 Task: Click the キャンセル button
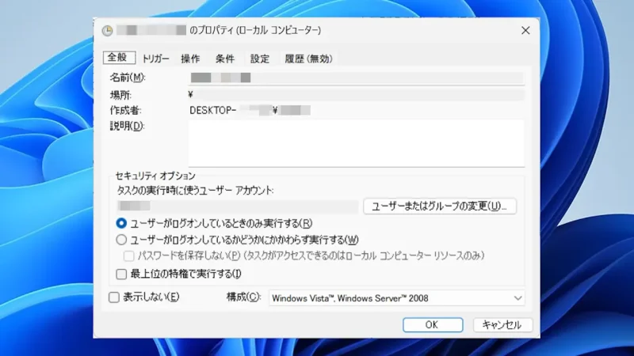coord(502,325)
